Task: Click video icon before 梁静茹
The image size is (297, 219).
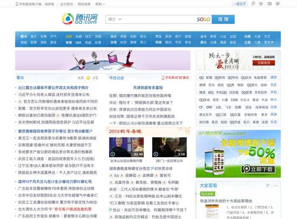Action: 122,175
